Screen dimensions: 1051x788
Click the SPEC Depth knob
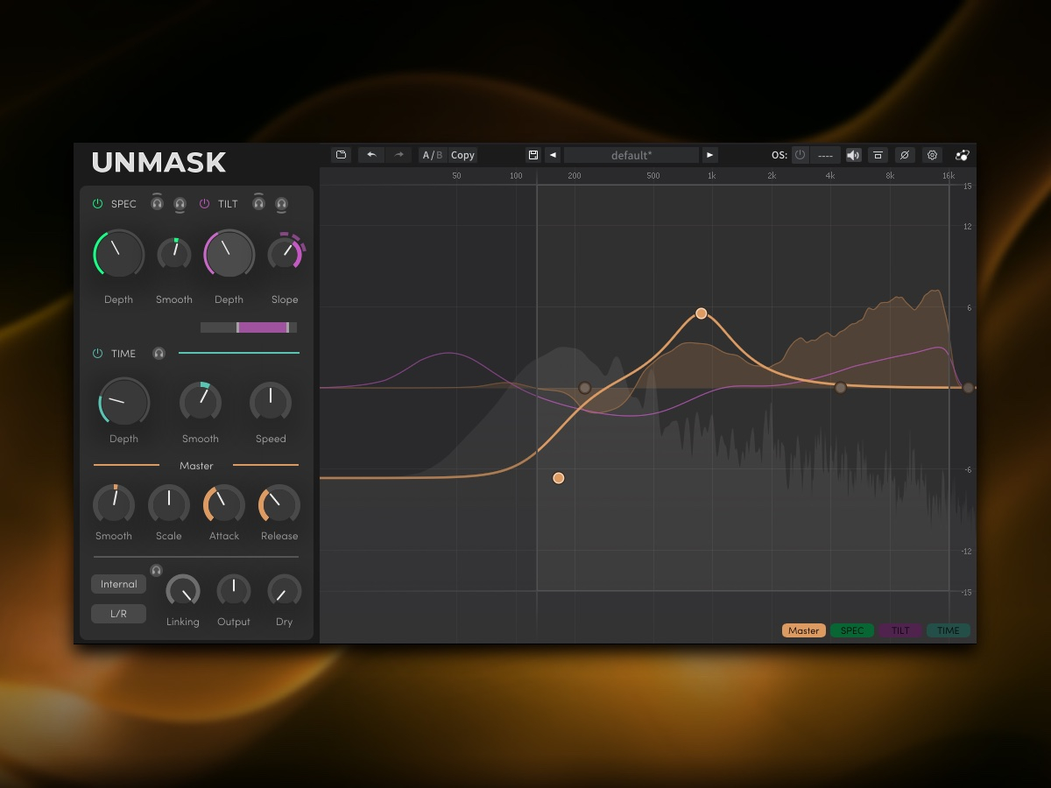(x=118, y=254)
